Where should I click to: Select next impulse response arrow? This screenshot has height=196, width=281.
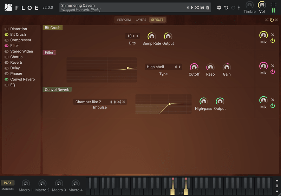[115, 102]
